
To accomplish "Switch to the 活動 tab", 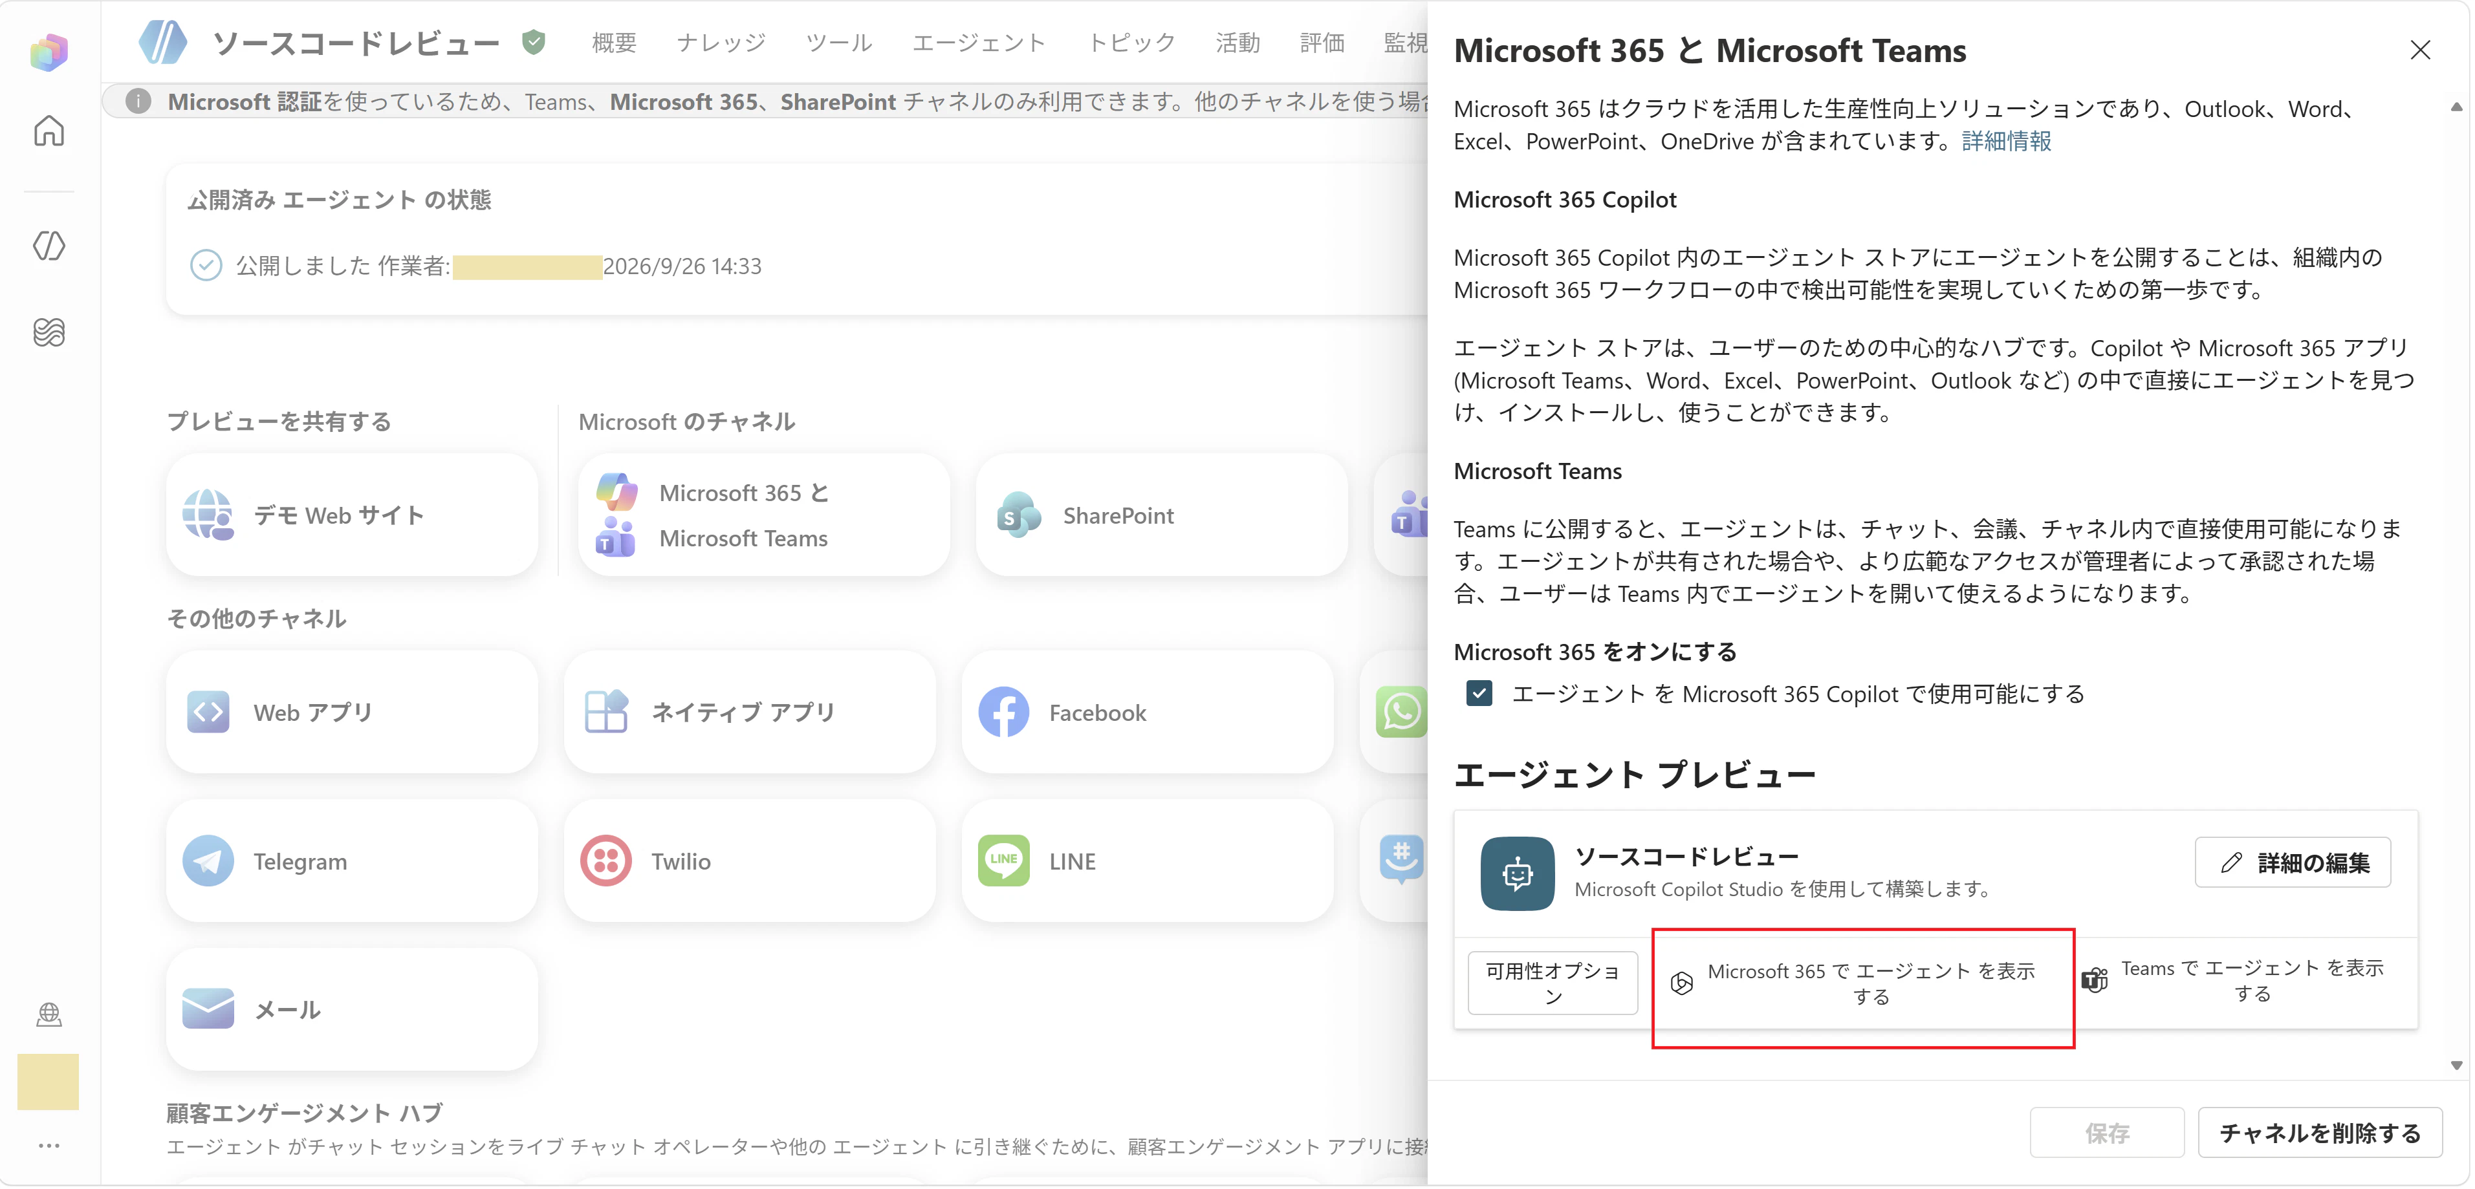I will tap(1237, 42).
